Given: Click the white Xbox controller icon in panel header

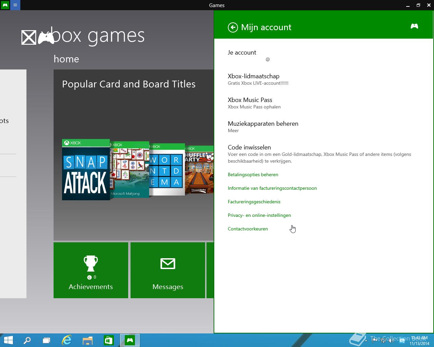Looking at the screenshot, I should coord(414,26).
